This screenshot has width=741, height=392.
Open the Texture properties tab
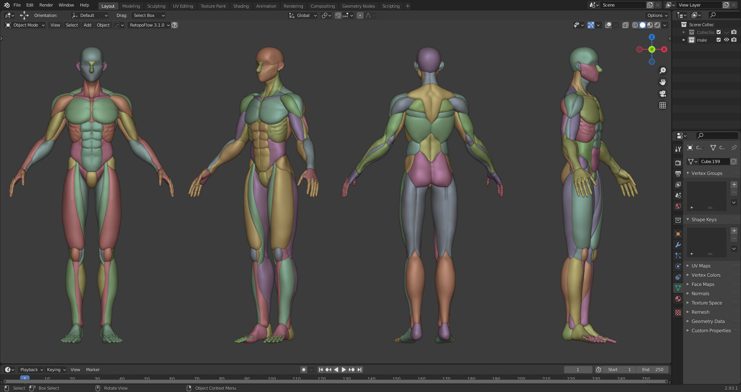678,313
